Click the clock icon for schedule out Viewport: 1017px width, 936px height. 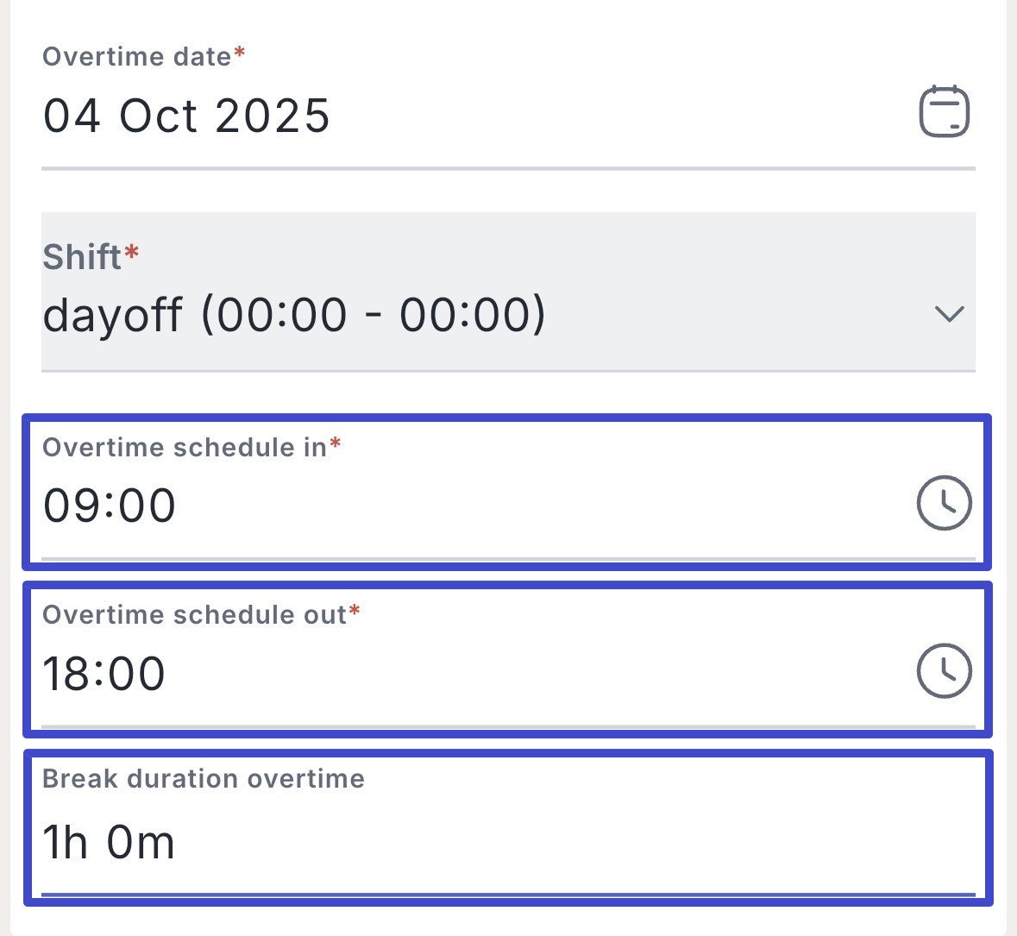(x=944, y=670)
